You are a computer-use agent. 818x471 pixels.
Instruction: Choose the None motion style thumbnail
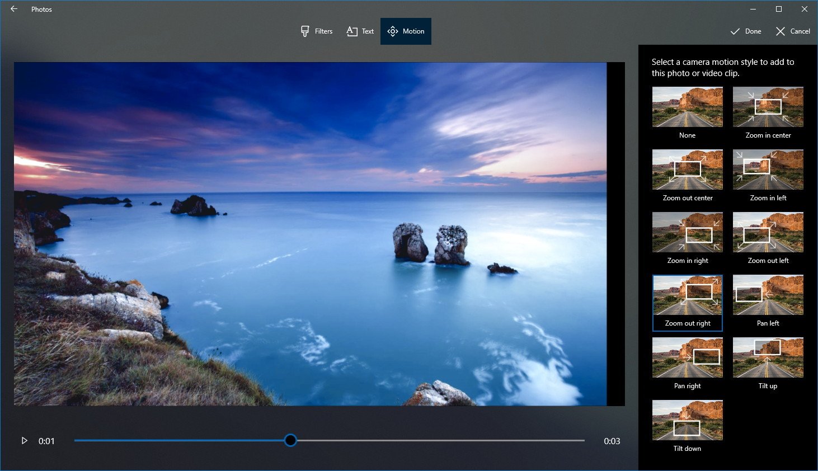[x=688, y=107]
